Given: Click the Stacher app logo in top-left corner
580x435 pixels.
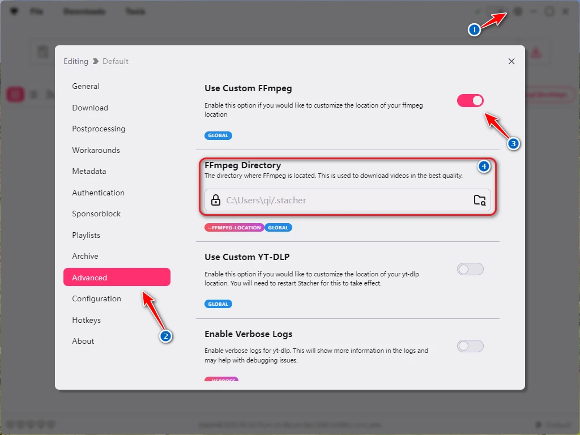Looking at the screenshot, I should click(x=14, y=11).
